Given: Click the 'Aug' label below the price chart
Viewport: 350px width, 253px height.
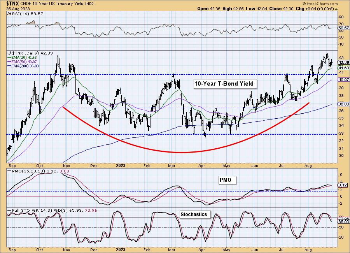Looking at the screenshot, I should point(308,166).
